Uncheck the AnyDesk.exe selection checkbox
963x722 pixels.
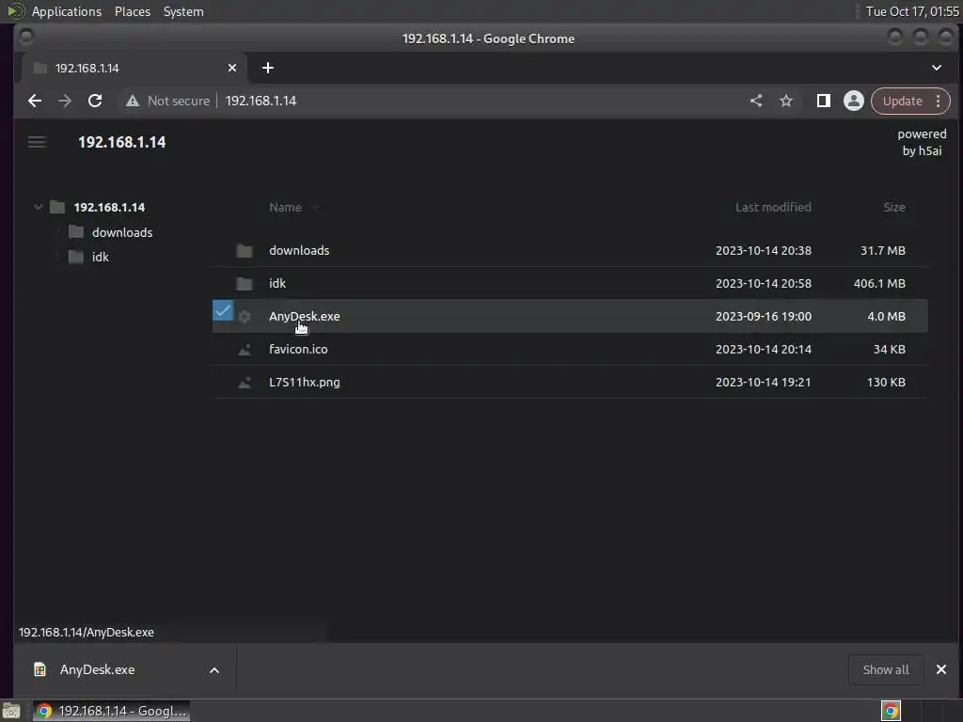223,310
